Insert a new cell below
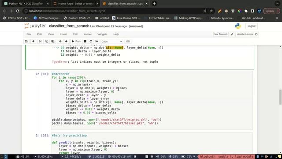 [x=33, y=41]
